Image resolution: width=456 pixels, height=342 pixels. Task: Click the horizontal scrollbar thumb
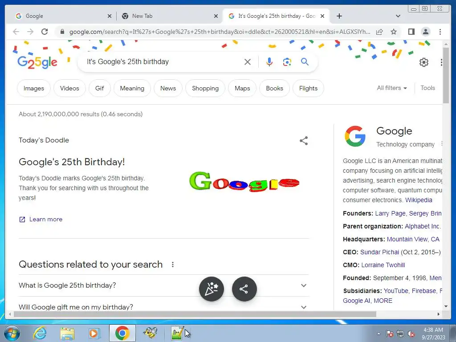[195, 314]
